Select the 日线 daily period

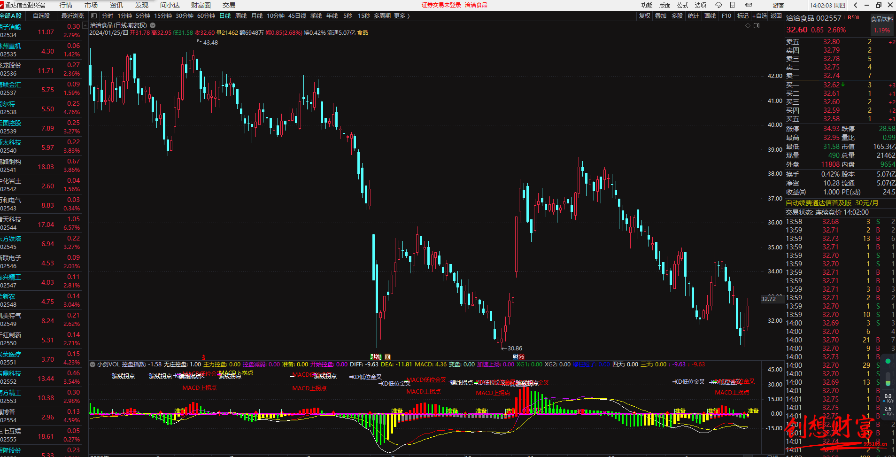pyautogui.click(x=225, y=16)
